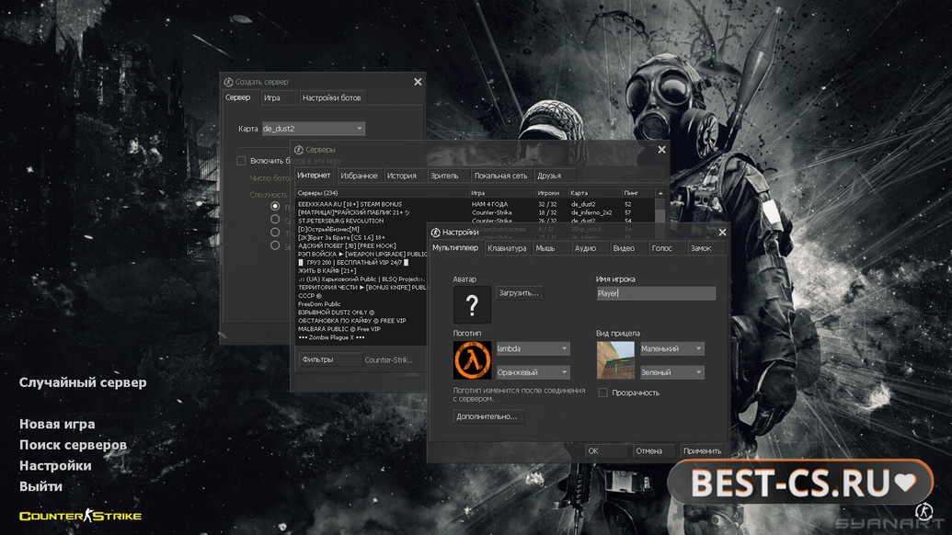Select server 'MALBARA PUBLIC @ Free VIP'
The image size is (952, 535).
pos(361,329)
